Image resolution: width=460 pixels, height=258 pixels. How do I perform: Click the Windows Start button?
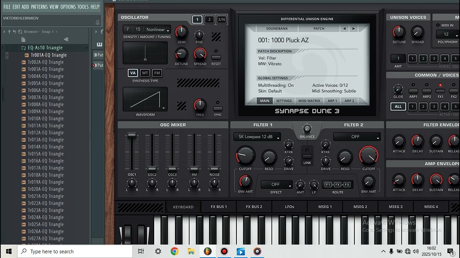point(9,252)
